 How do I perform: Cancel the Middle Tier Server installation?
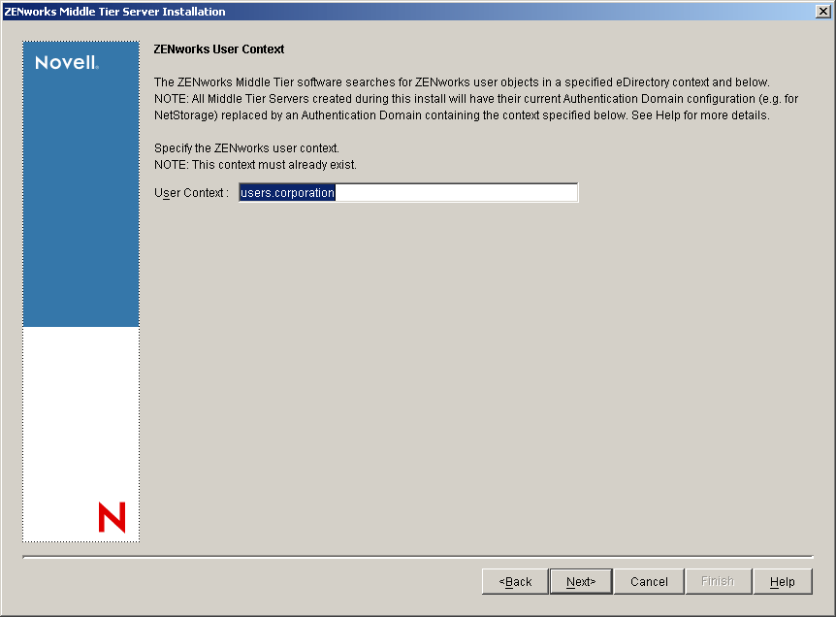click(648, 581)
